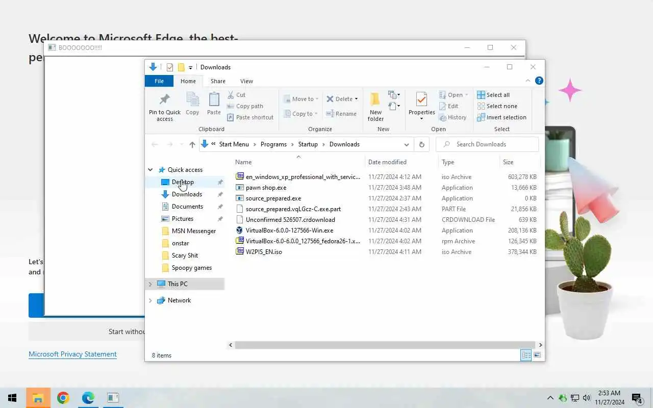Click Select none in ribbon

497,106
